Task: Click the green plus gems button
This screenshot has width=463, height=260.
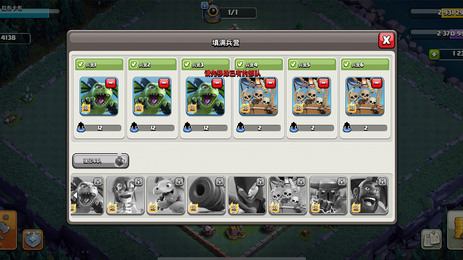Action: point(434,54)
